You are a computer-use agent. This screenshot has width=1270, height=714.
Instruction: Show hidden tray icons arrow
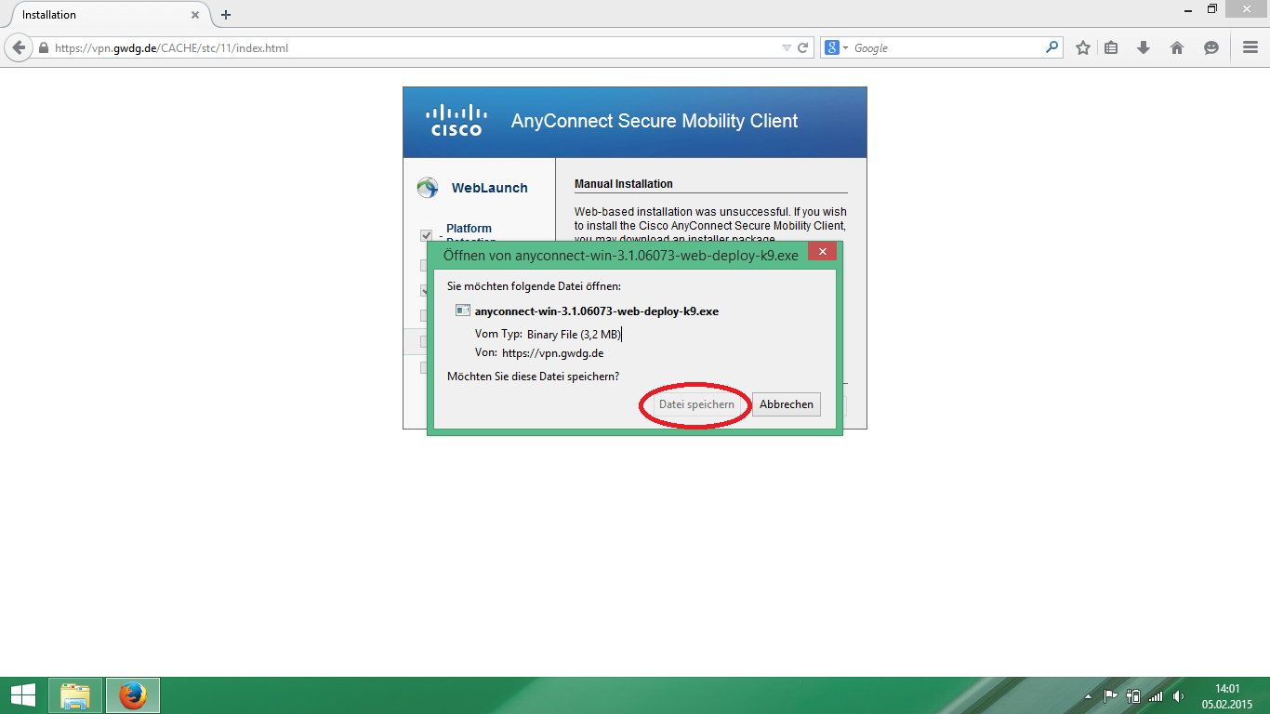click(x=1088, y=696)
